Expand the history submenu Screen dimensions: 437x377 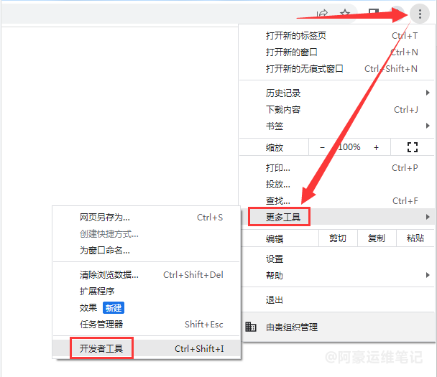[337, 93]
